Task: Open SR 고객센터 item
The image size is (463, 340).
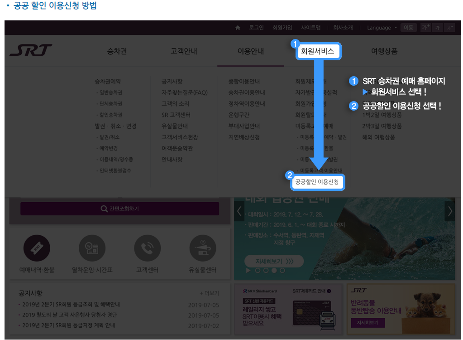Action: [x=176, y=115]
